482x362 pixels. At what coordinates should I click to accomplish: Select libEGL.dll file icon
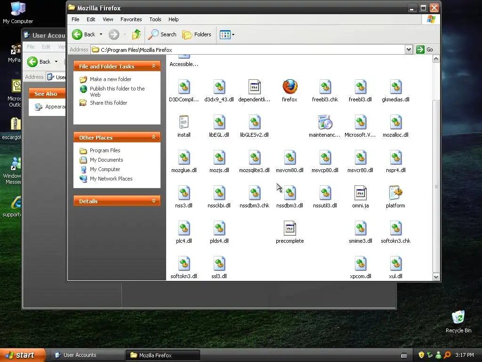coord(219,122)
